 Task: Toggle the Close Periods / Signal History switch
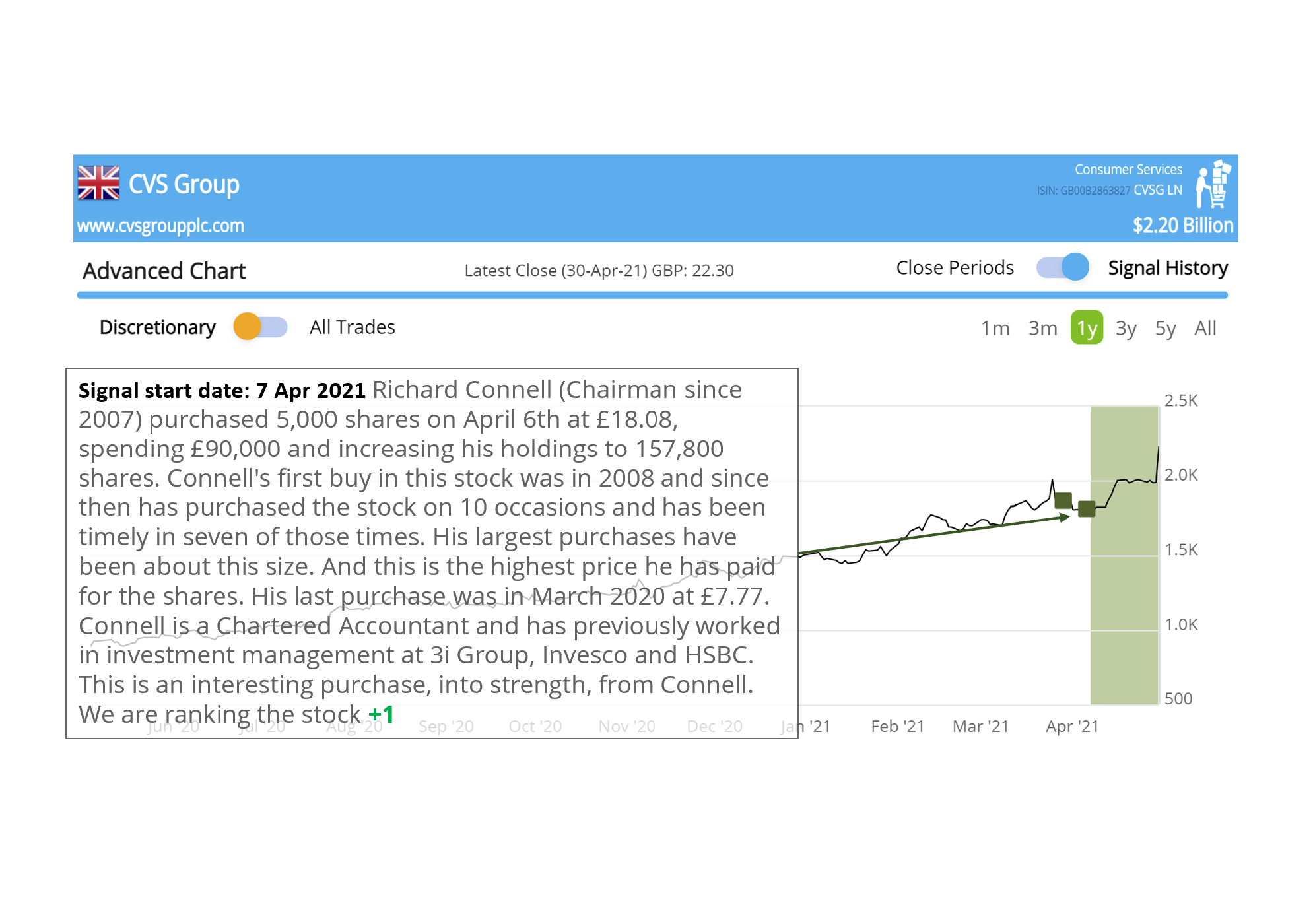[1062, 267]
